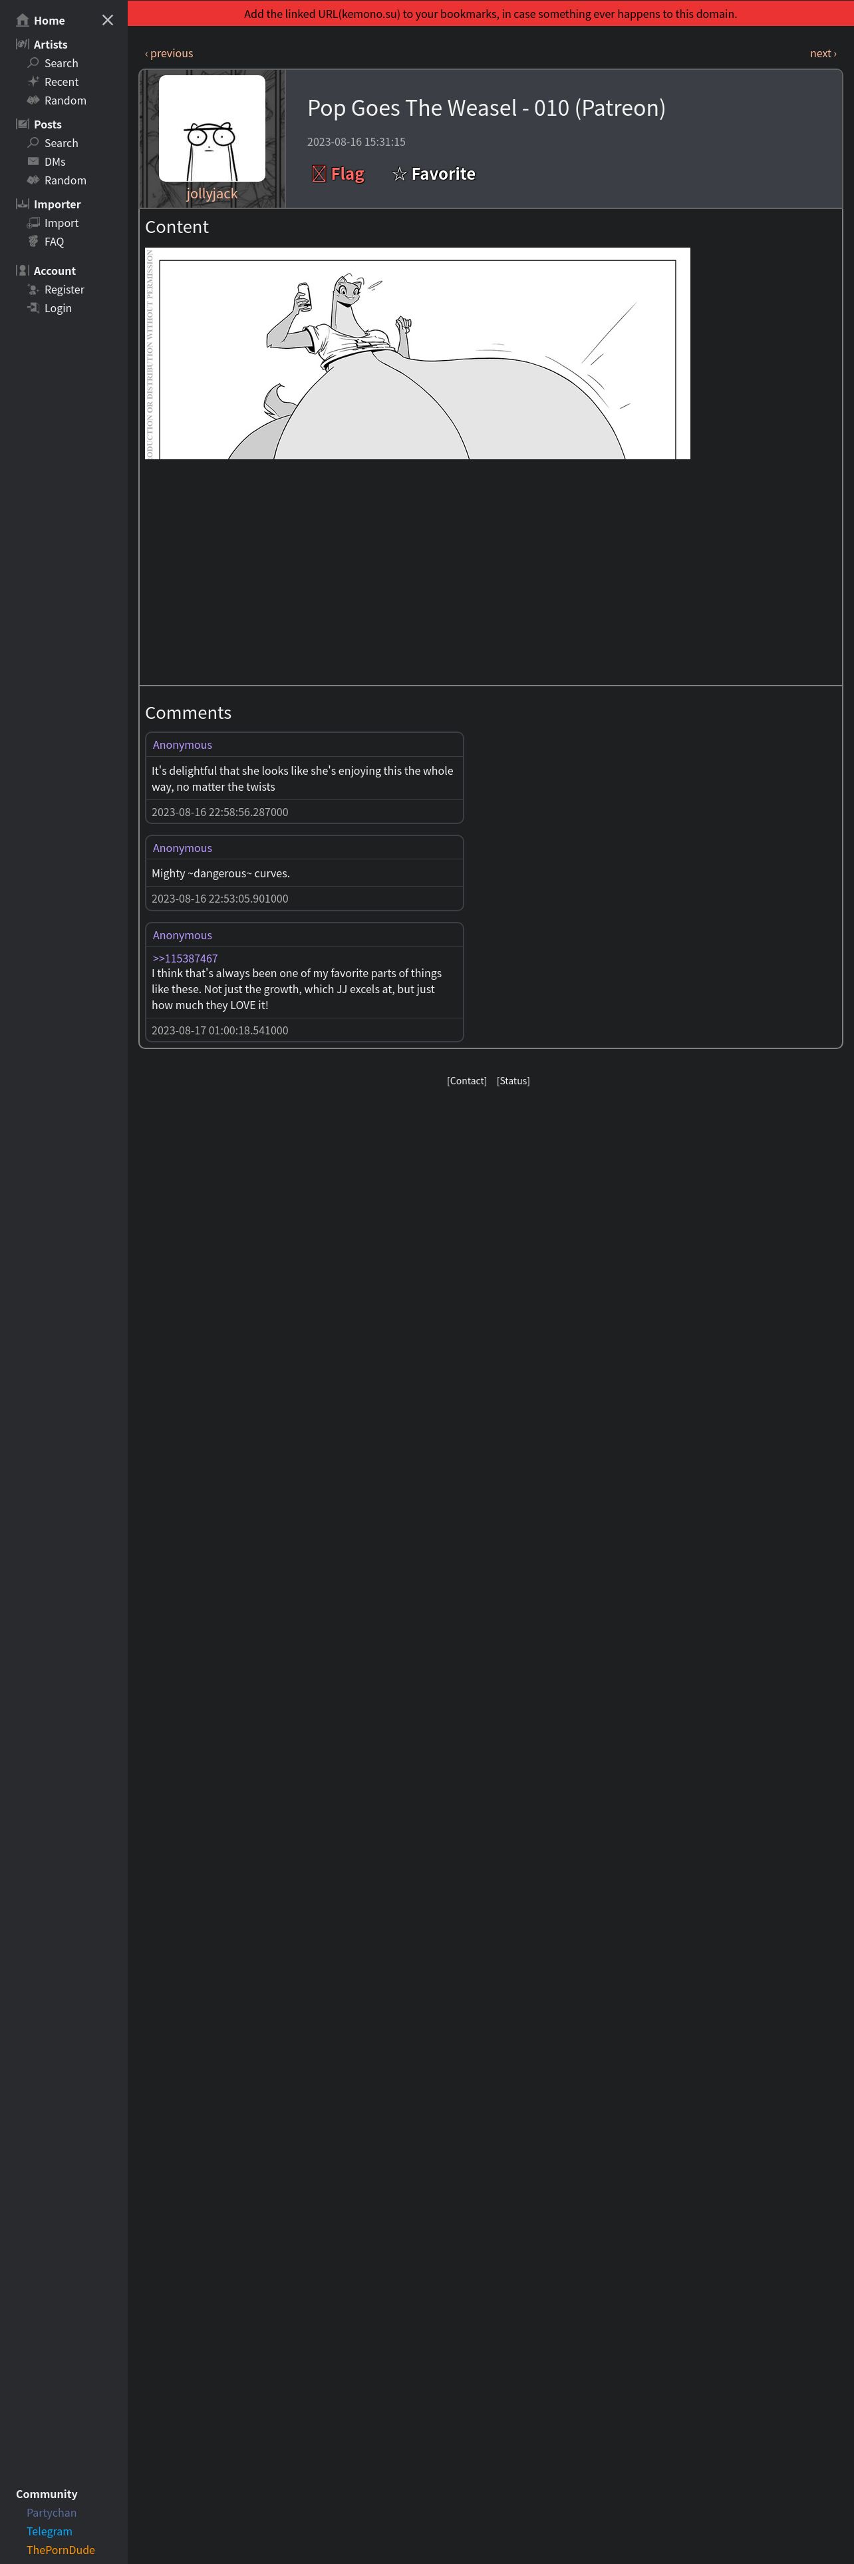Image resolution: width=854 pixels, height=2564 pixels.
Task: Click the jollyjack avatar image
Action: click(x=212, y=128)
